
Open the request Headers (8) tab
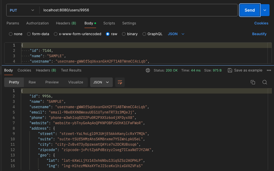[x=66, y=23]
